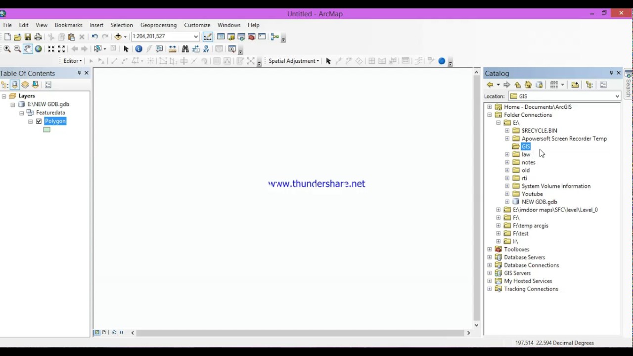The width and height of the screenshot is (633, 356).
Task: Open the Editor dropdown menu
Action: [73, 61]
